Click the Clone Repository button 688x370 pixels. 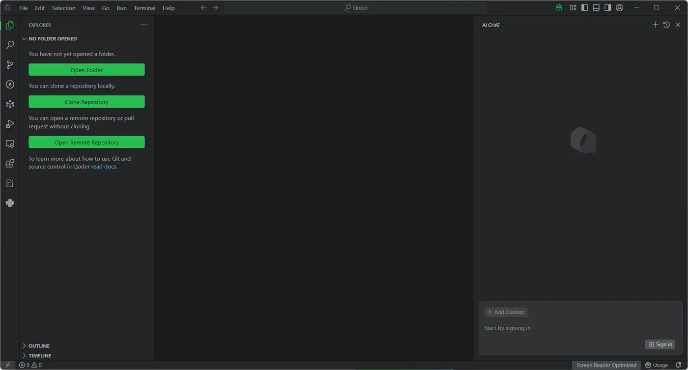tap(86, 102)
